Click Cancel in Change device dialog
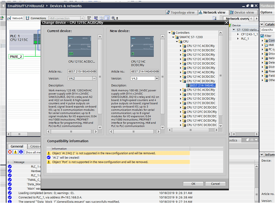 [216, 184]
